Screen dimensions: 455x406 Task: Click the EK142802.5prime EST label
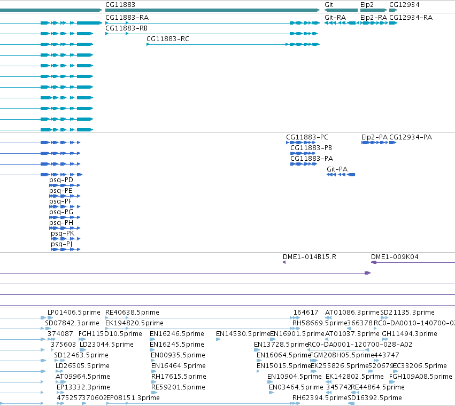(354, 377)
